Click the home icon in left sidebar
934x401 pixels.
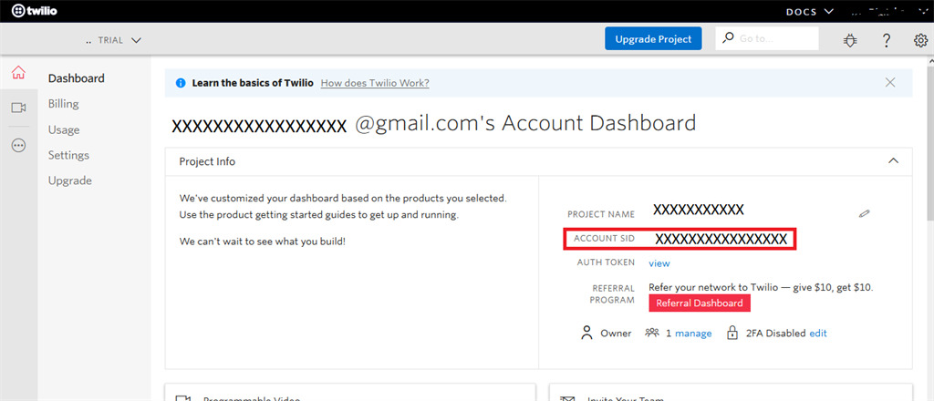[x=18, y=73]
